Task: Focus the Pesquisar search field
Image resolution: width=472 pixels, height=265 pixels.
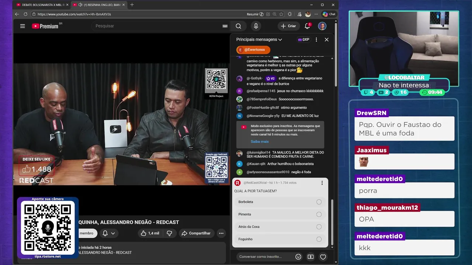Action: click(x=157, y=26)
